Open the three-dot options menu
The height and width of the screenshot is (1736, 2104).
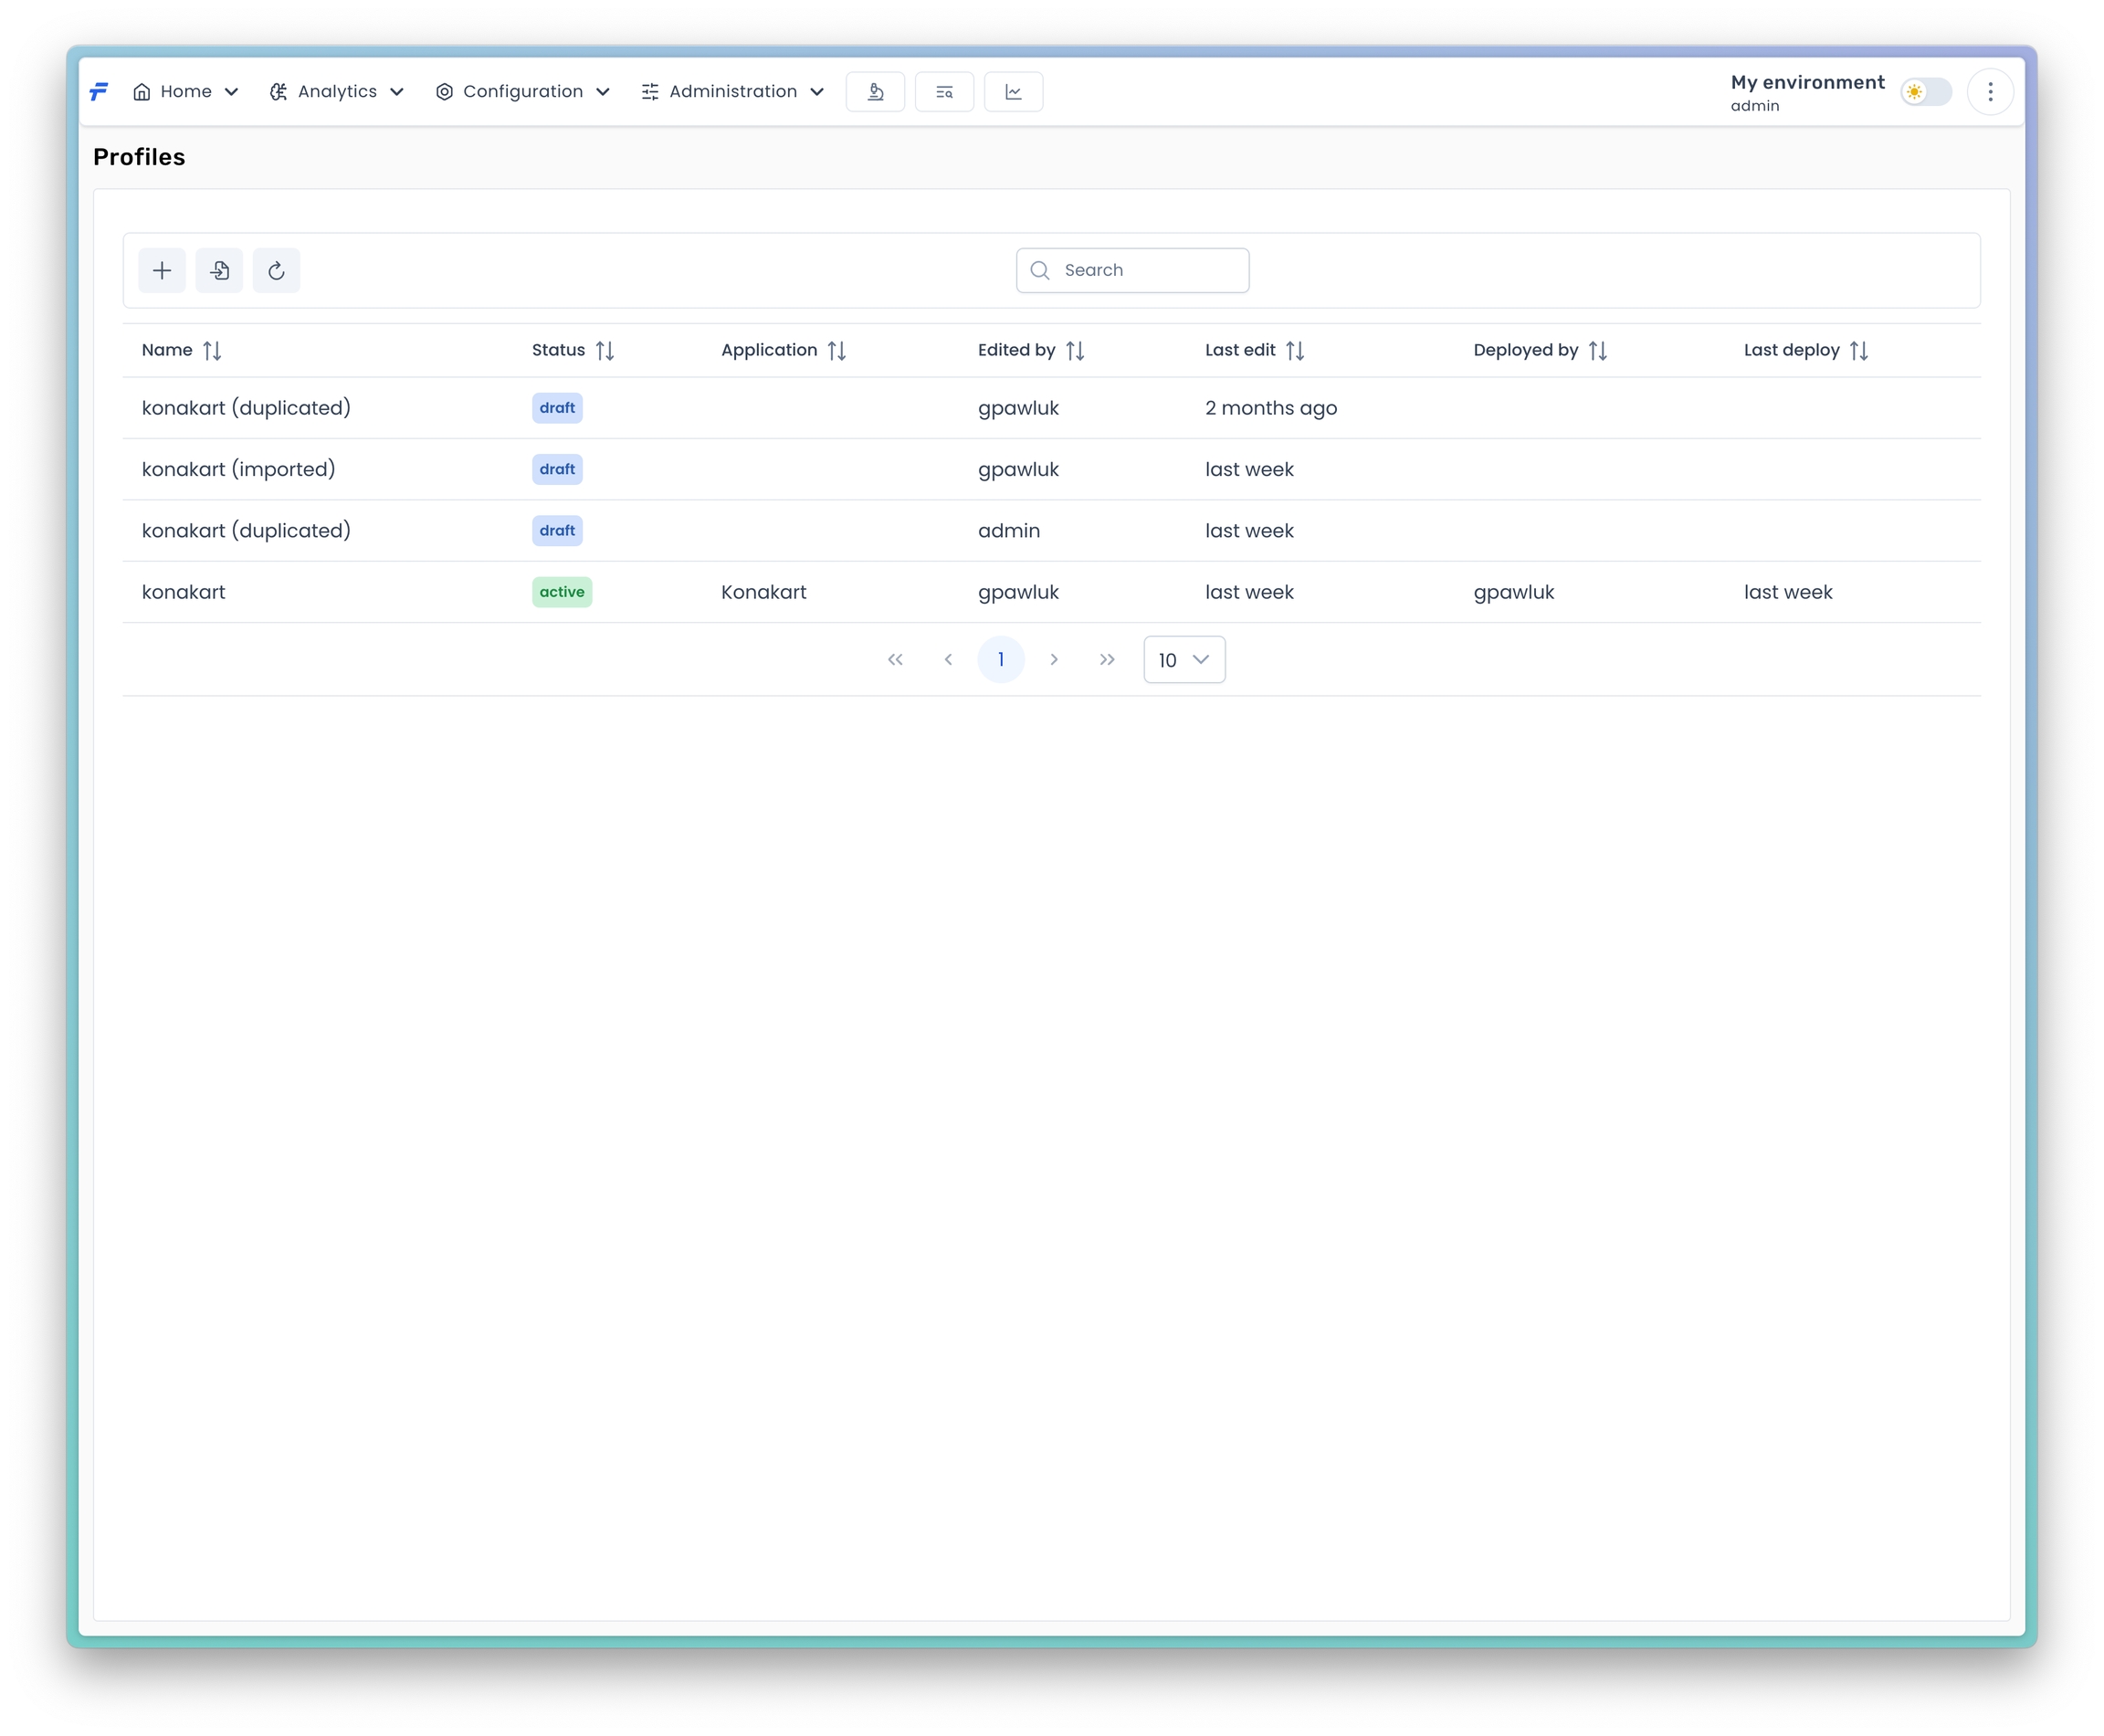click(1990, 92)
